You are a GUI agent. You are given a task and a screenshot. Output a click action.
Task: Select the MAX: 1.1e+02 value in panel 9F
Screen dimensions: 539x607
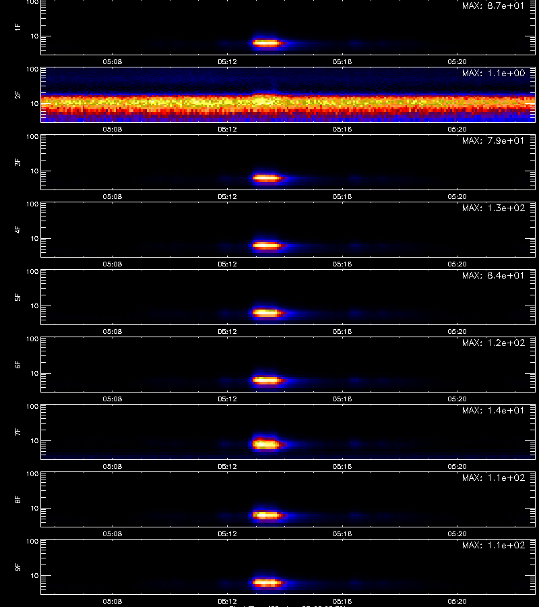(x=493, y=545)
